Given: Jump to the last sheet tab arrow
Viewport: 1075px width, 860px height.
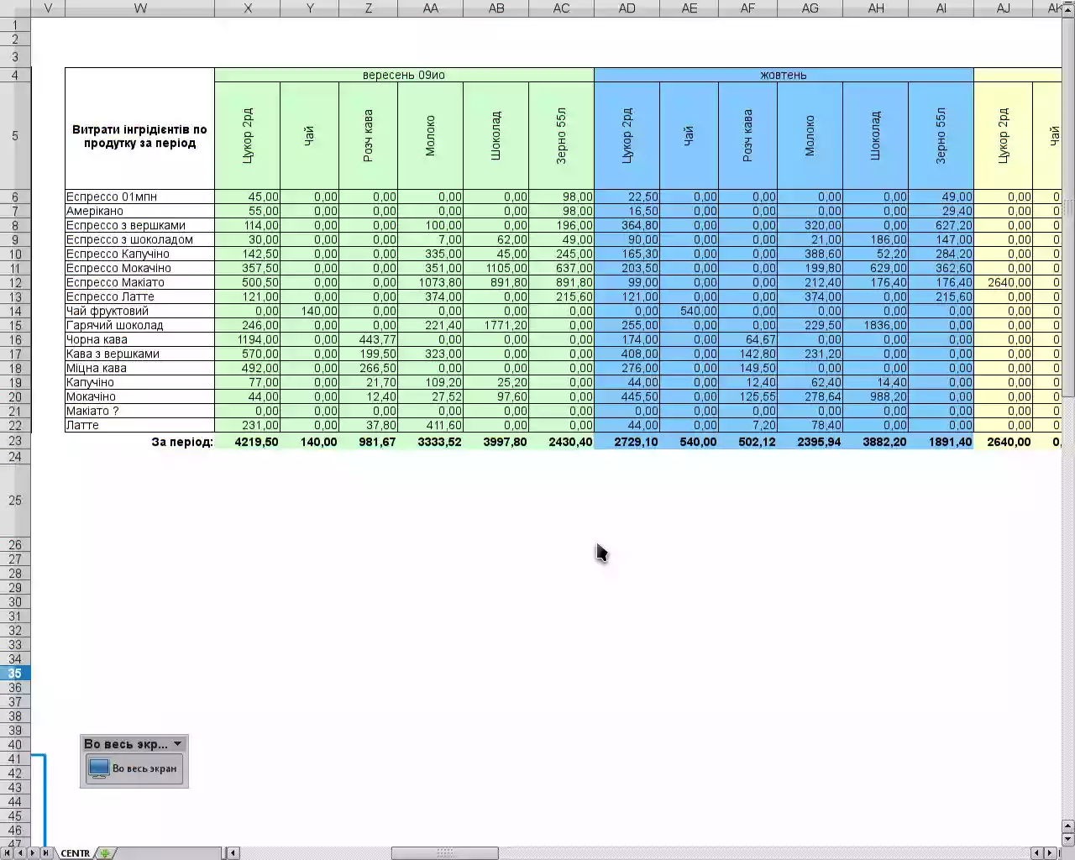Looking at the screenshot, I should click(45, 853).
